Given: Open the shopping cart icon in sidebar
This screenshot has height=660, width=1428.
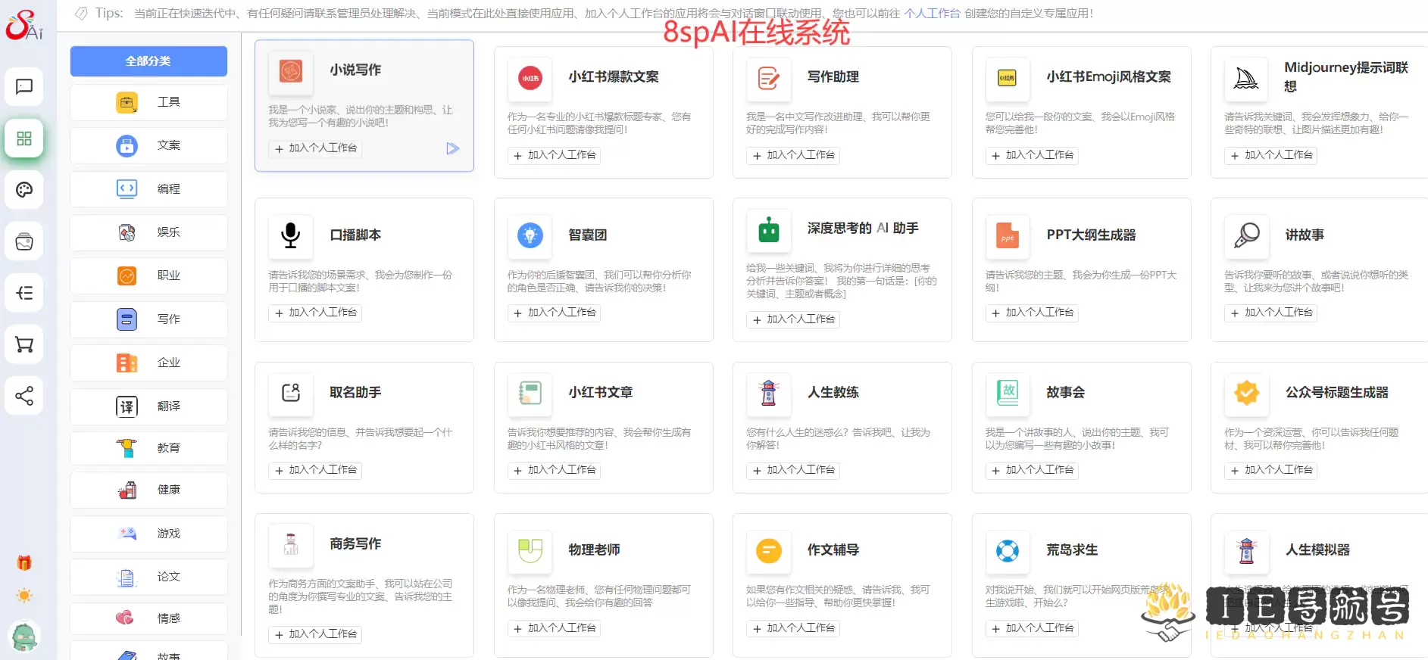Looking at the screenshot, I should coord(24,345).
